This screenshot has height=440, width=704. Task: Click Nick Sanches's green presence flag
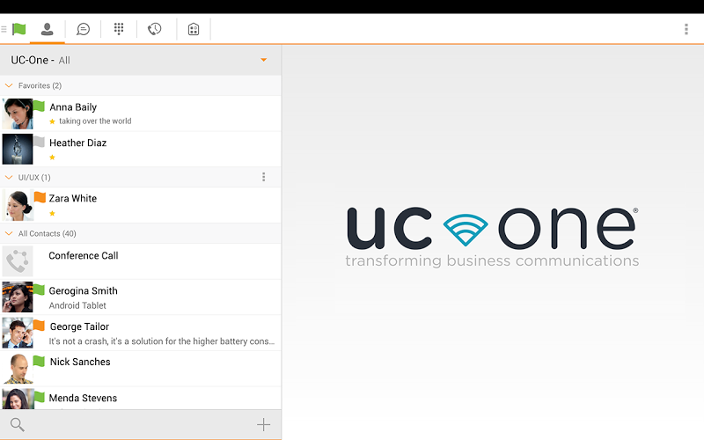tap(39, 361)
